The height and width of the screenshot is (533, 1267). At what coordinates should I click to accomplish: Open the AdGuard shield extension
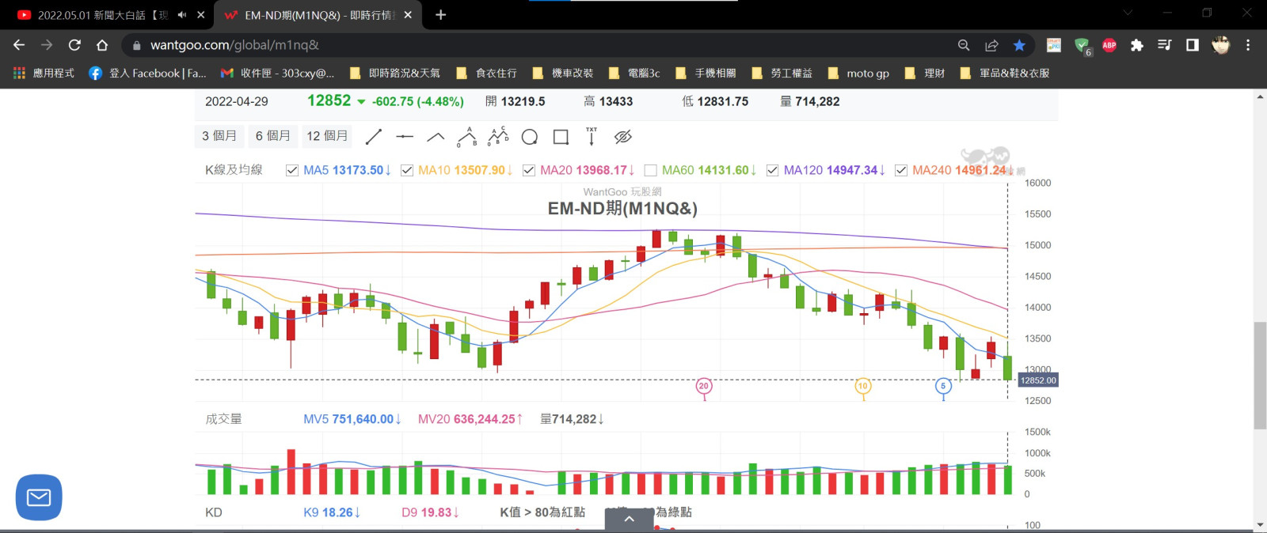[x=1082, y=46]
